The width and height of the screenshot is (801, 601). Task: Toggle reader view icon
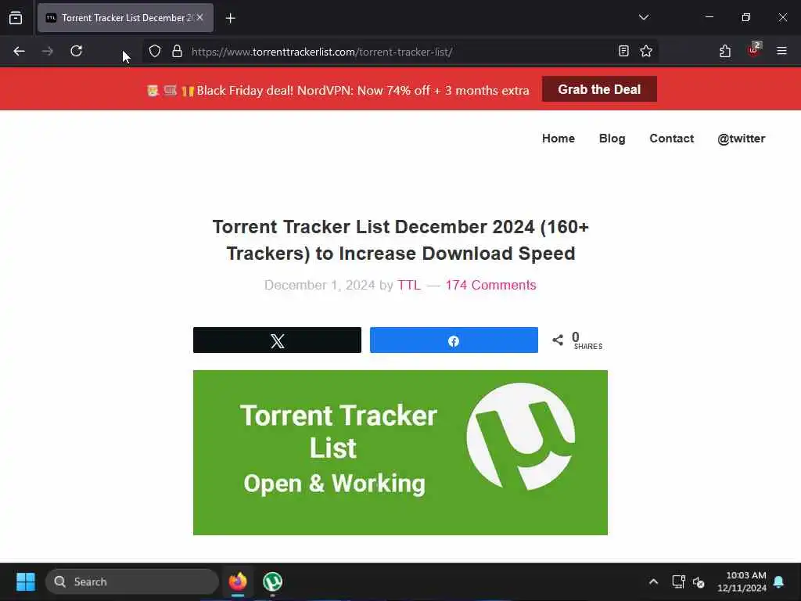[x=623, y=51]
